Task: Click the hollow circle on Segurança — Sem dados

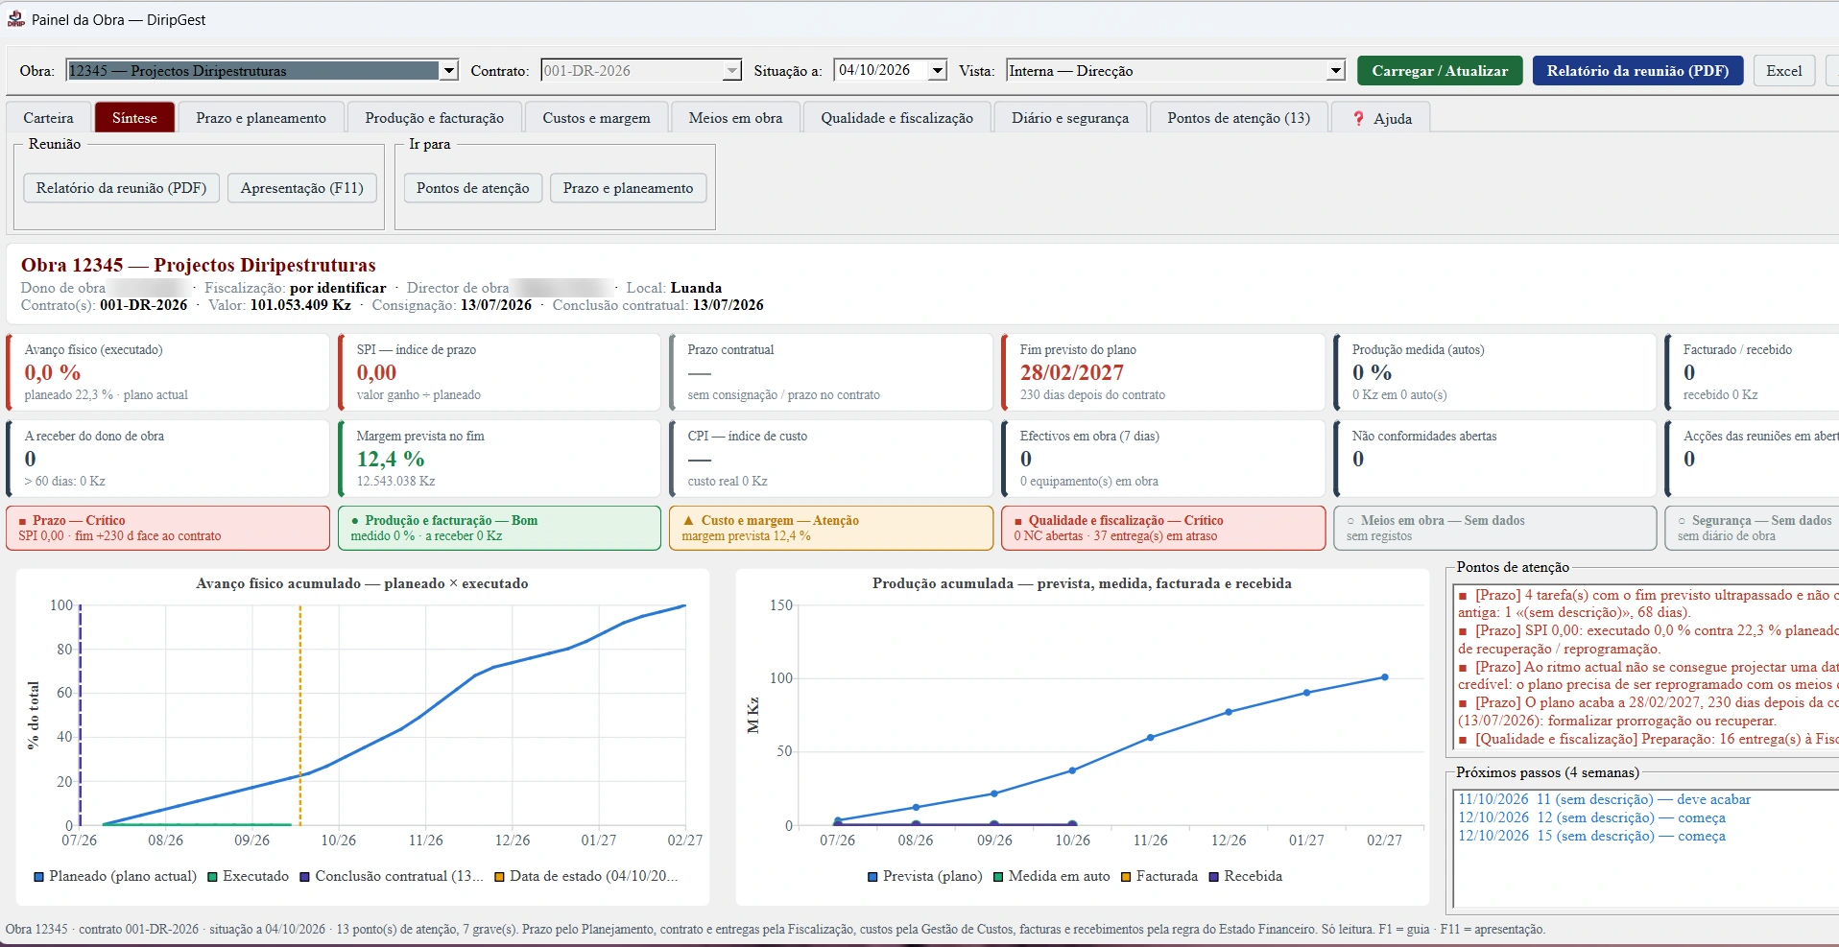Action: coord(1682,521)
